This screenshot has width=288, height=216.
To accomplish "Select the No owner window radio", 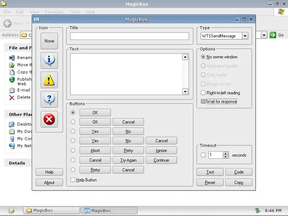I will (x=203, y=57).
